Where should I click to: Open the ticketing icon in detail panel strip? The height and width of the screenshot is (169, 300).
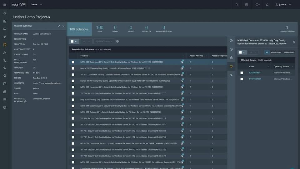click(x=231, y=58)
